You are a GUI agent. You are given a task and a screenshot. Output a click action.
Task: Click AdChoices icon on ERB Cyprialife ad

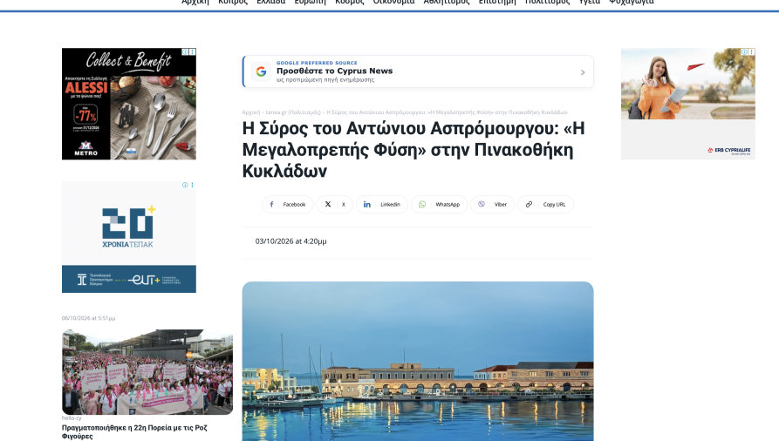coord(744,51)
